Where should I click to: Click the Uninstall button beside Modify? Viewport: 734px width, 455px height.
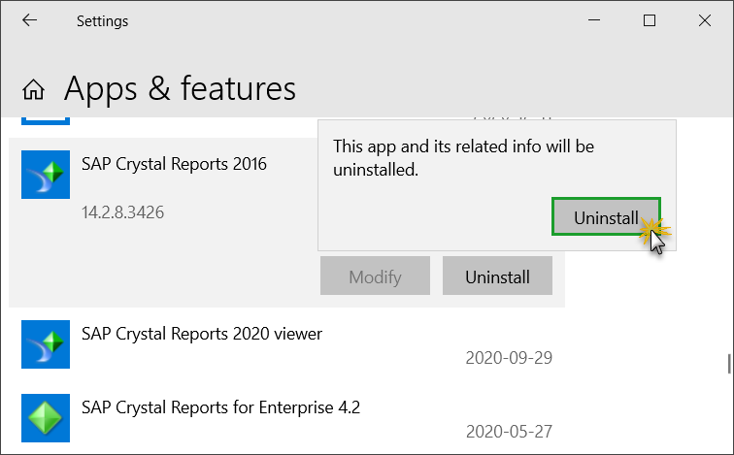point(497,276)
